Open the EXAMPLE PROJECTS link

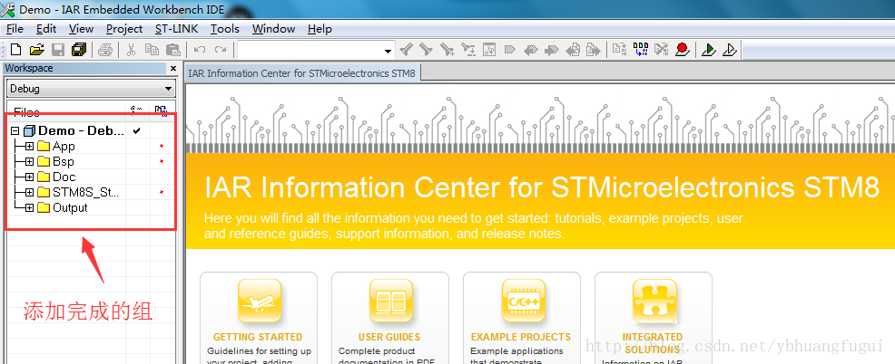point(520,337)
